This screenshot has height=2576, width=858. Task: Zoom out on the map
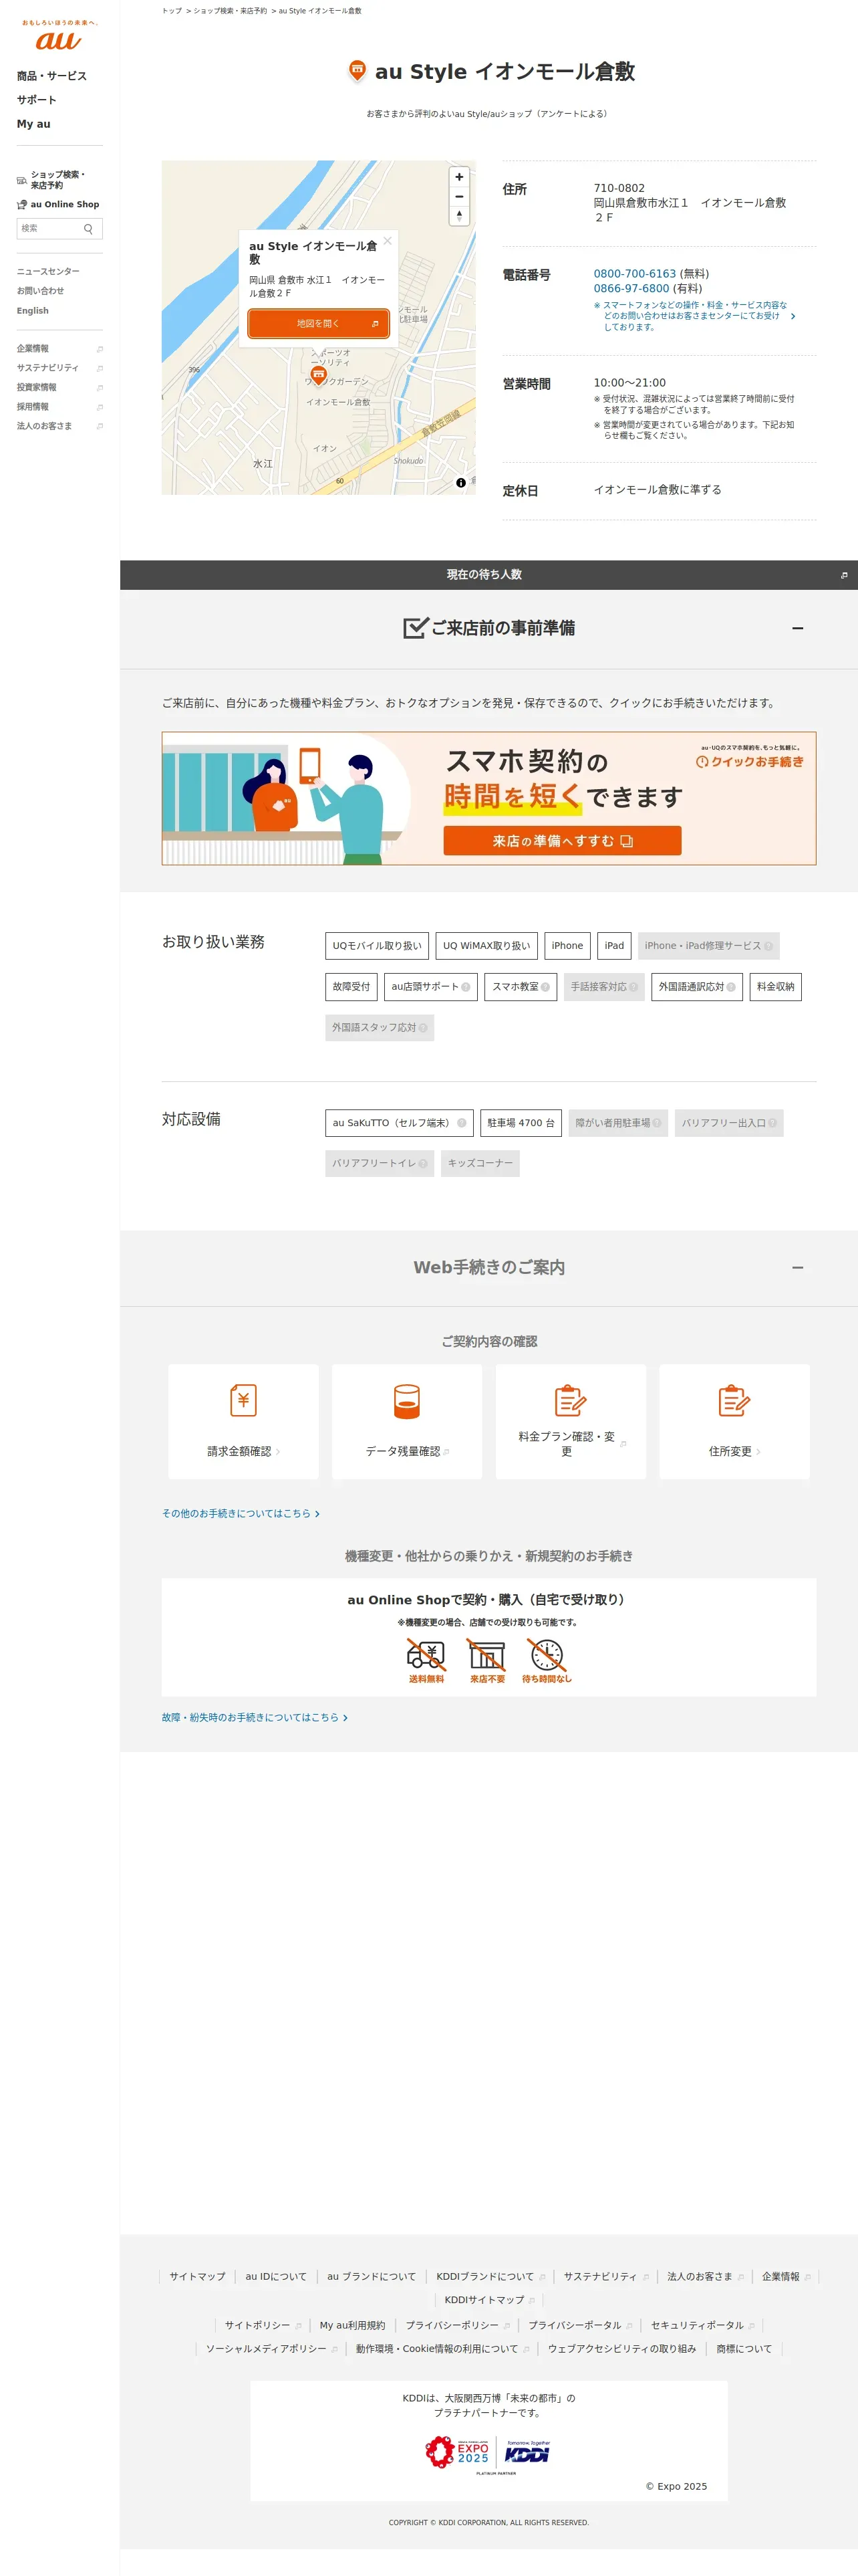click(460, 196)
